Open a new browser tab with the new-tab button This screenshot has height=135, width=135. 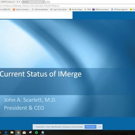pyautogui.click(x=48, y=2)
